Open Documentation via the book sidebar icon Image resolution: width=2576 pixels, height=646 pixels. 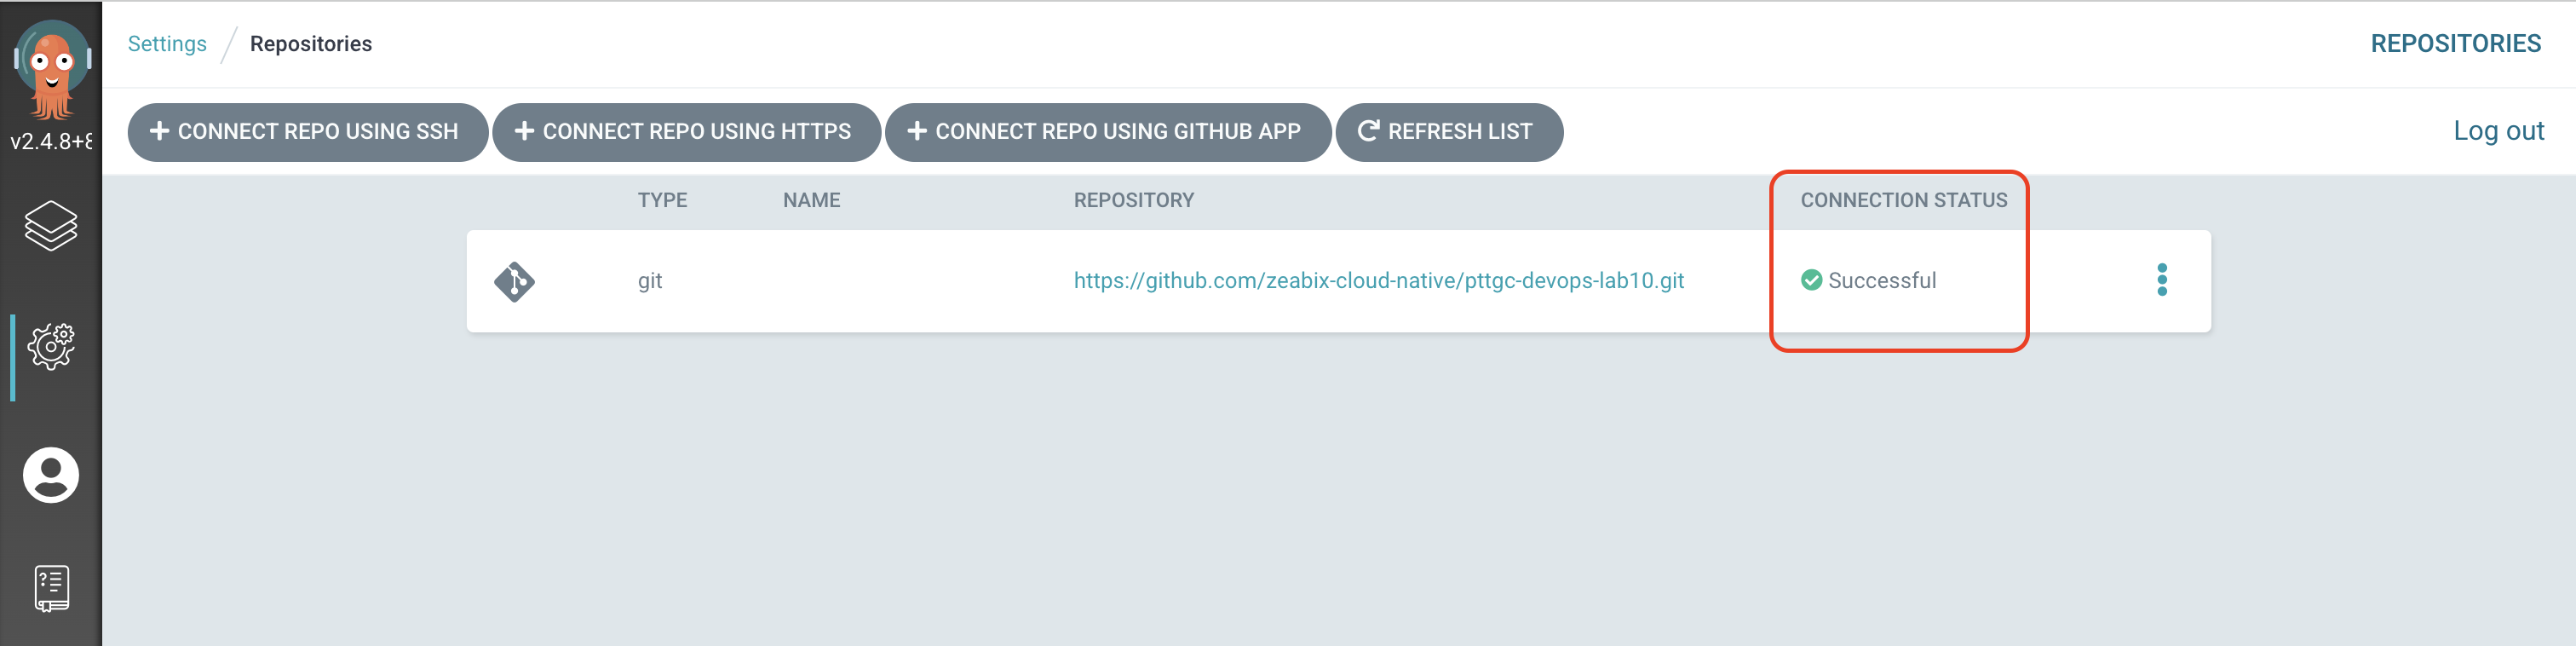[x=52, y=589]
